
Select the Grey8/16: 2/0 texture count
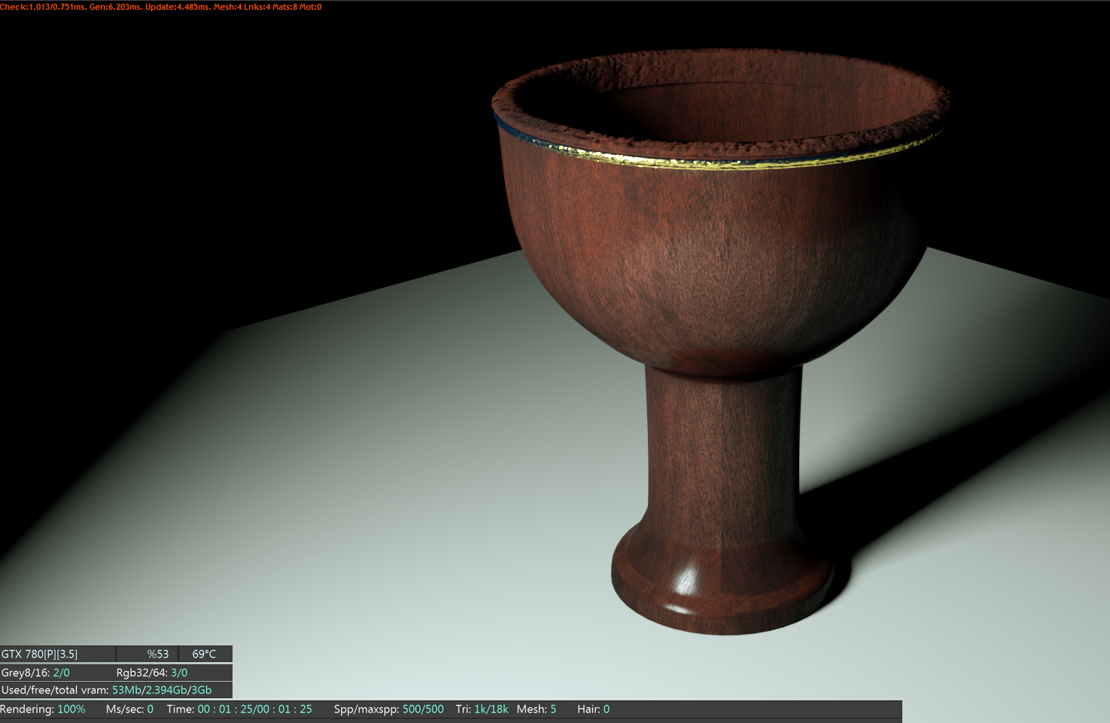pos(35,673)
